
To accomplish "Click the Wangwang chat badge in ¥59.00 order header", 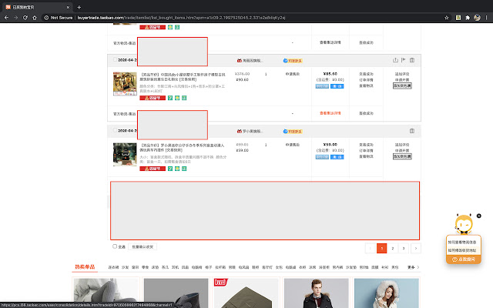I will (x=293, y=132).
